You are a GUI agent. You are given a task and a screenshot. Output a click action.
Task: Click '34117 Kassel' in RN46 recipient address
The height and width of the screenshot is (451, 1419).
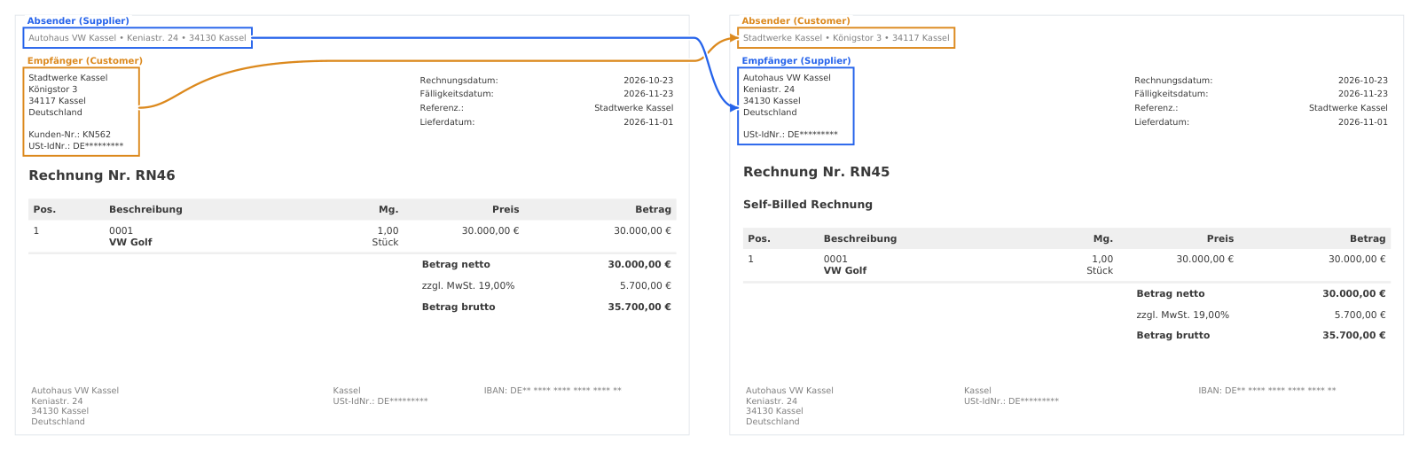(57, 101)
